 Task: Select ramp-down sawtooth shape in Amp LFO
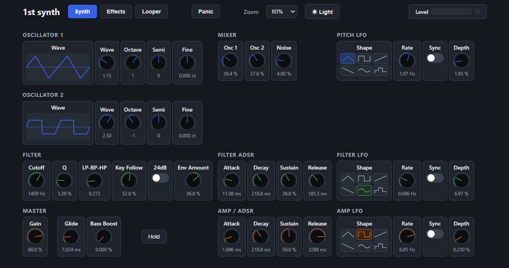348,247
